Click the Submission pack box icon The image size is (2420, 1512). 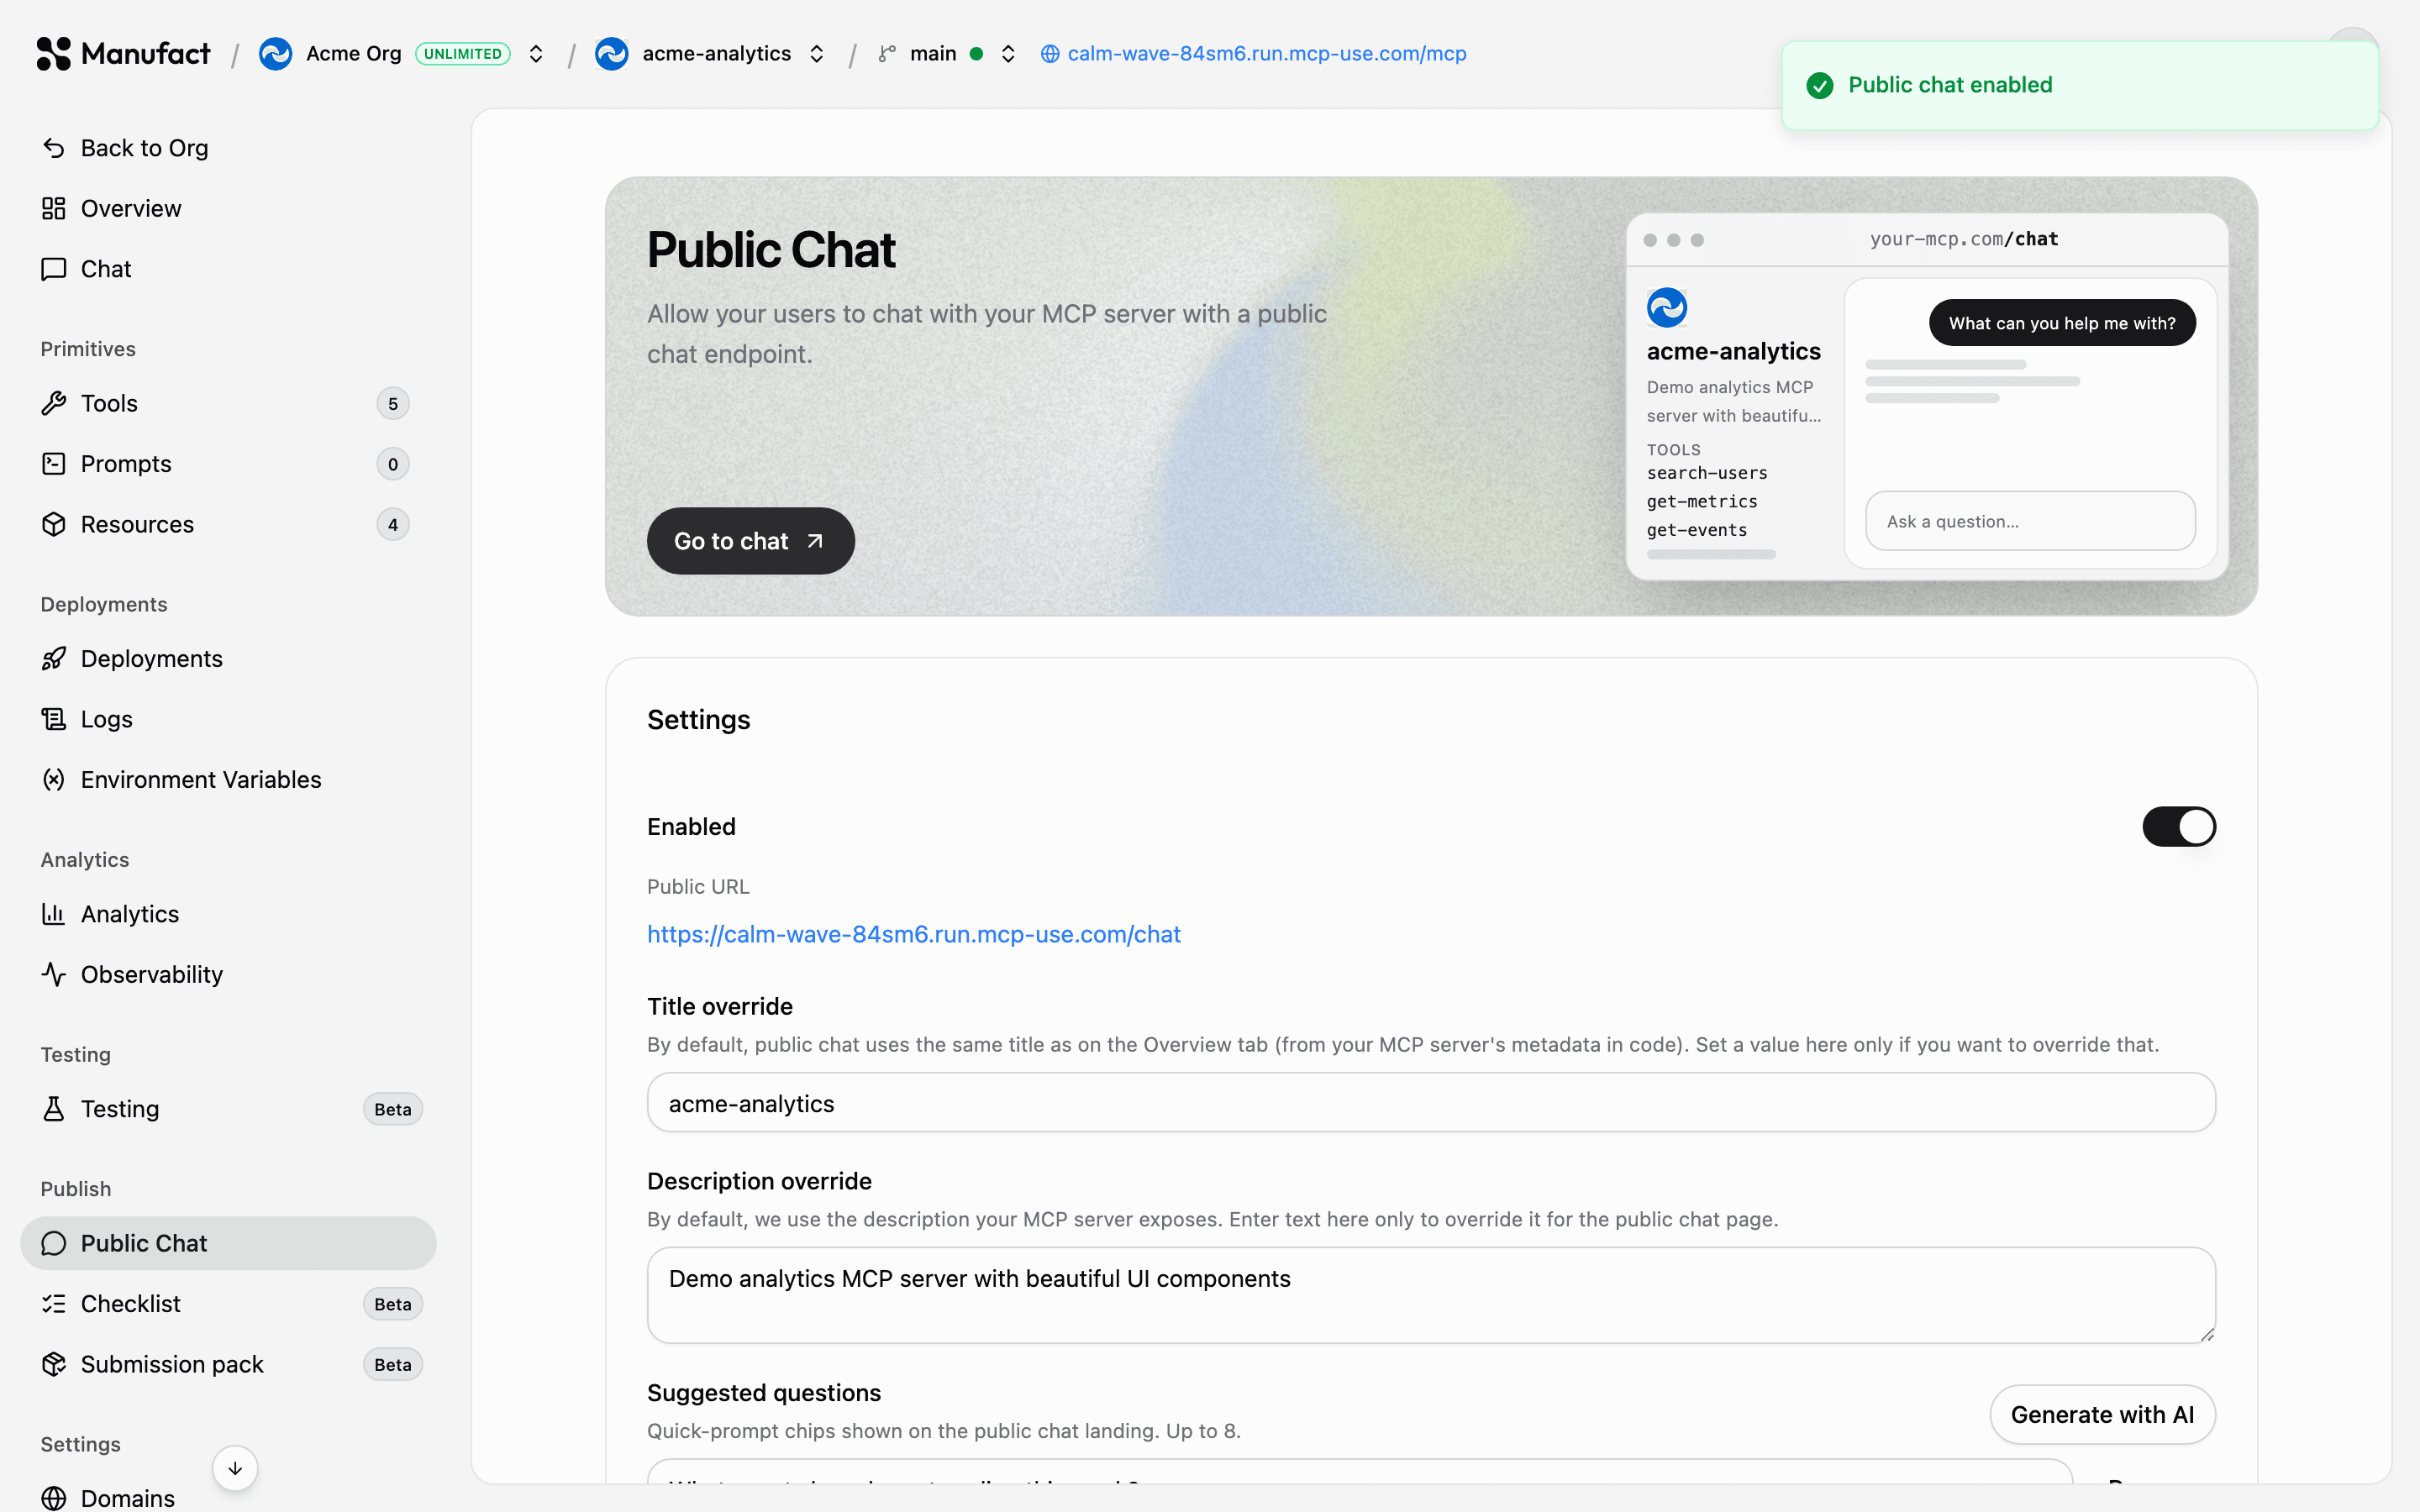coord(54,1364)
